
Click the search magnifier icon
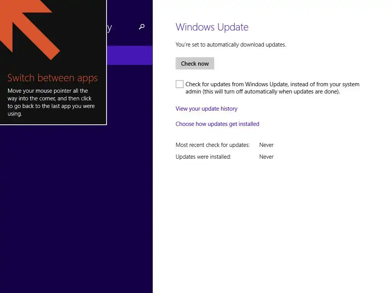(142, 27)
